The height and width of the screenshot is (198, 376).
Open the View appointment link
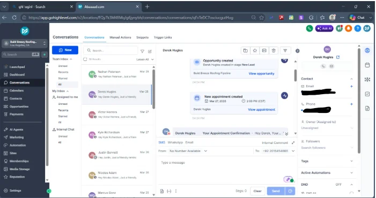point(261,110)
